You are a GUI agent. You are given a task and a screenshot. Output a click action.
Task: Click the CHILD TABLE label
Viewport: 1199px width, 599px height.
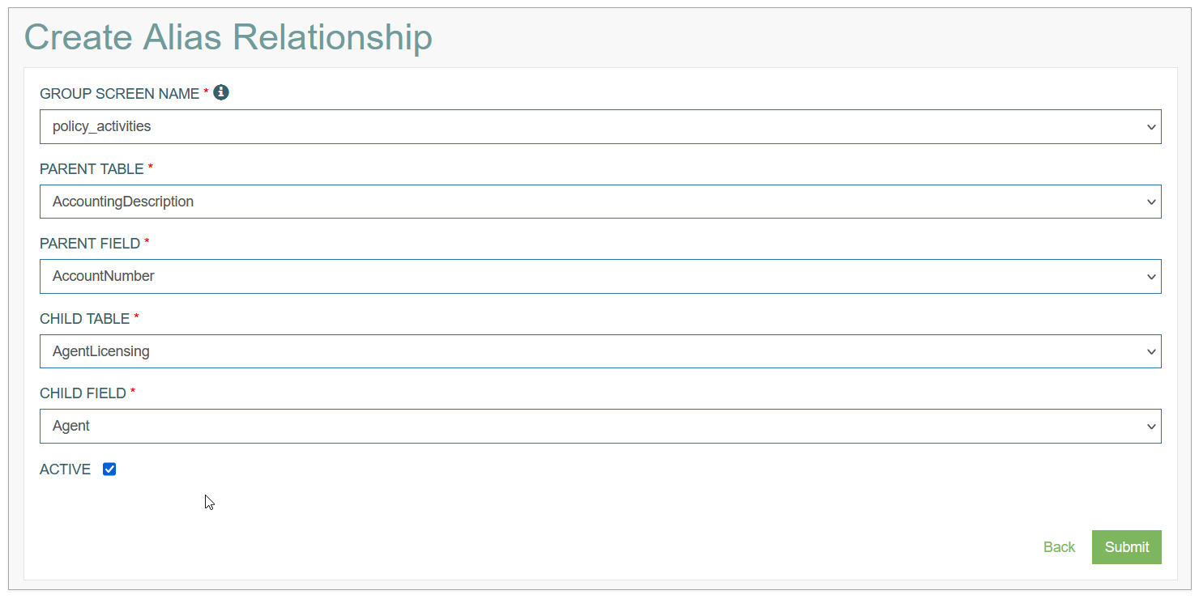click(84, 319)
